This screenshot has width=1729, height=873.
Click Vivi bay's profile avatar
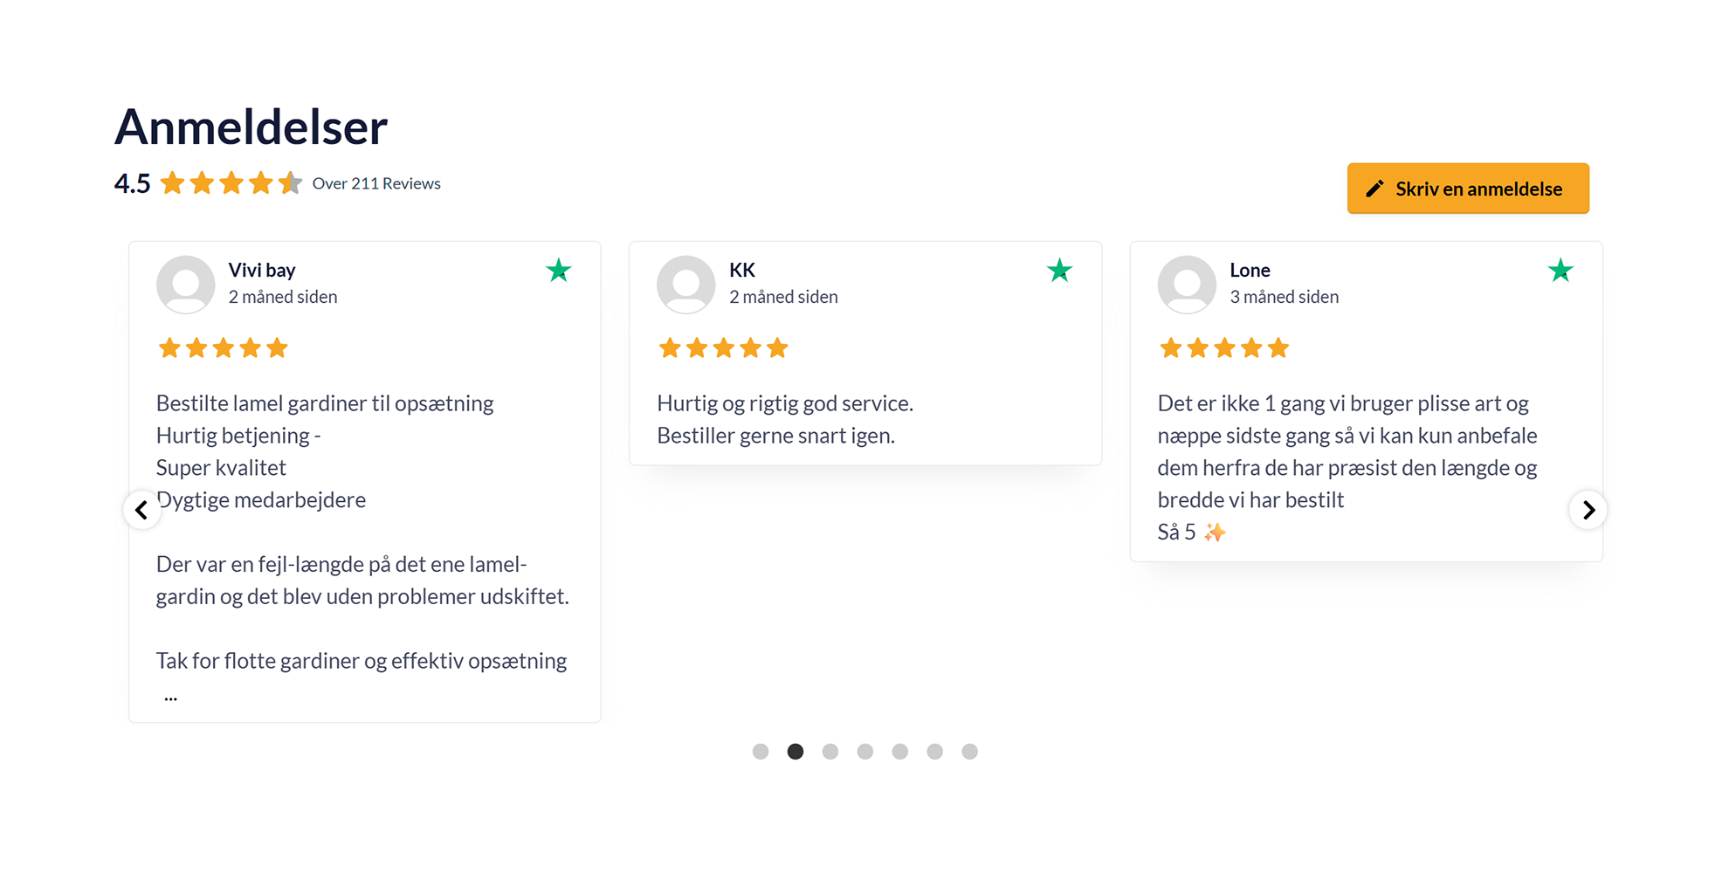pos(185,284)
